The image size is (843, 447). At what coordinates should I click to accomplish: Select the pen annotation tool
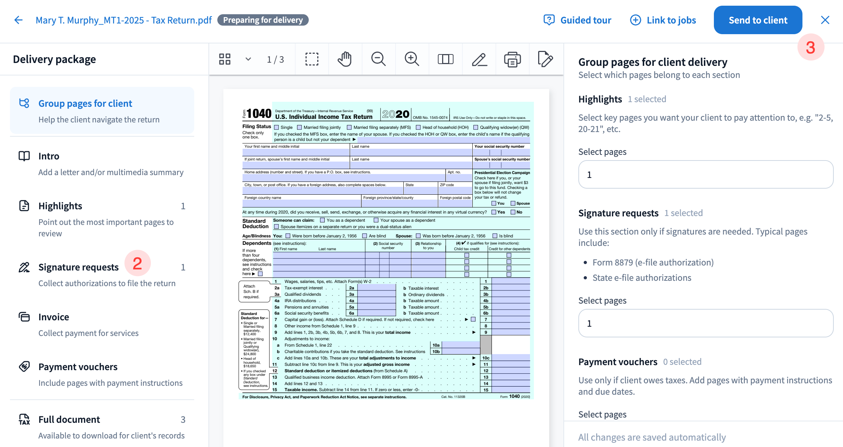pyautogui.click(x=479, y=59)
